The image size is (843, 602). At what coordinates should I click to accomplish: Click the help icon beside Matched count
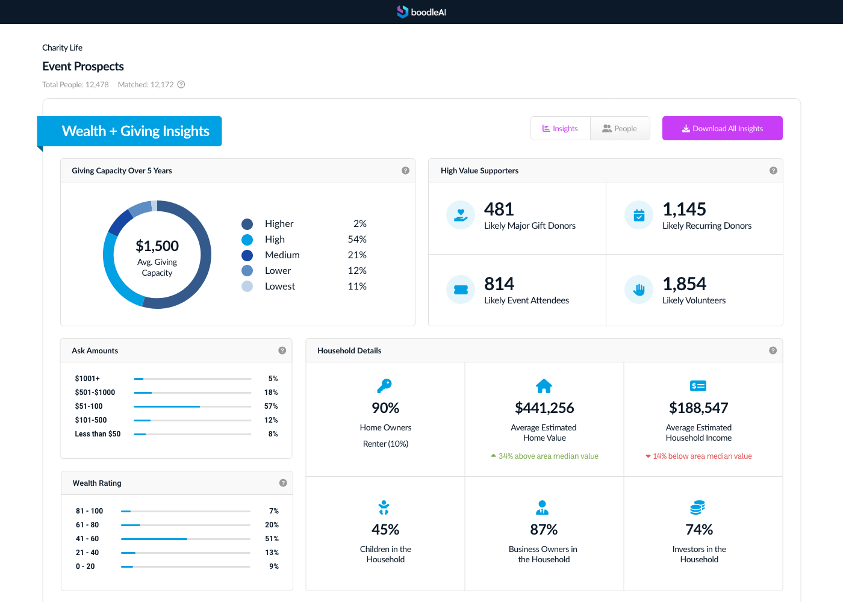coord(181,85)
